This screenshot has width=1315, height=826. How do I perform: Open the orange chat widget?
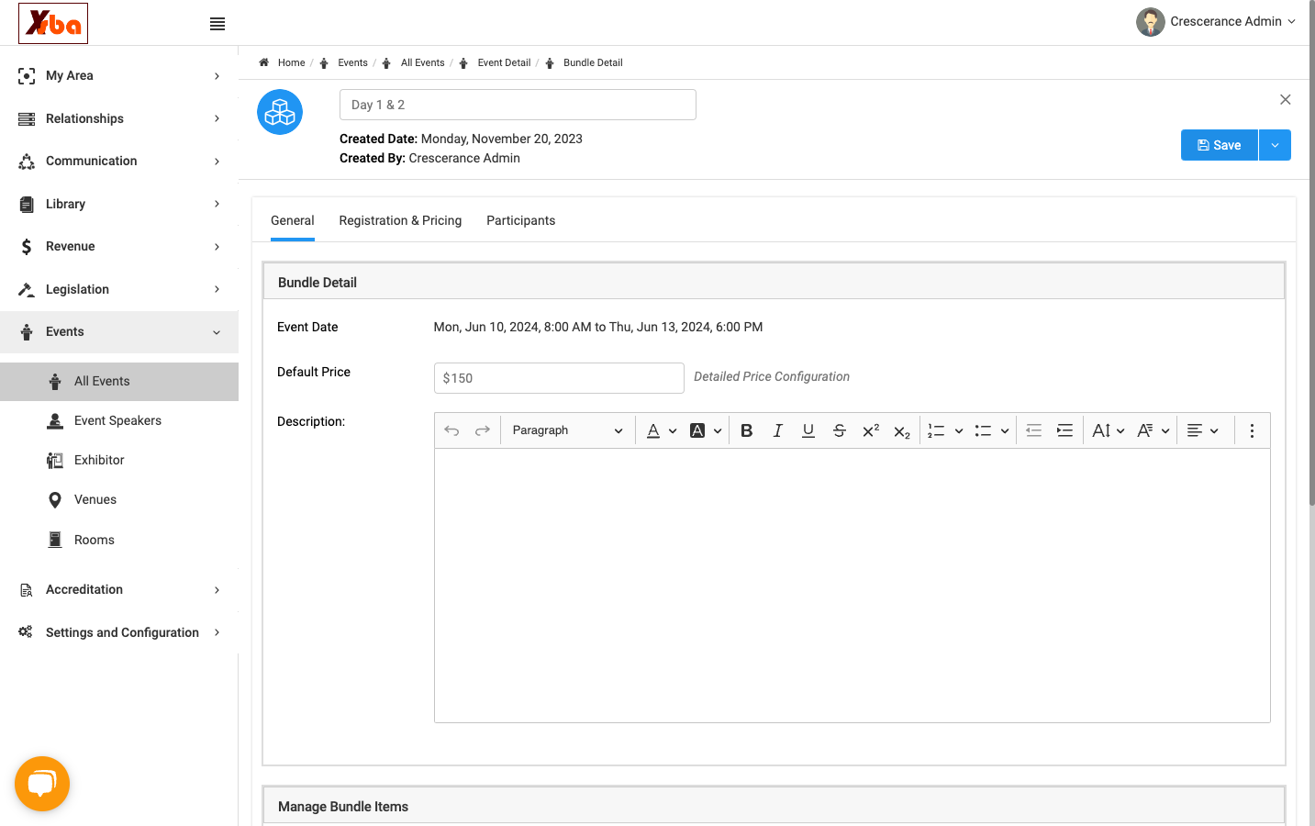(42, 784)
